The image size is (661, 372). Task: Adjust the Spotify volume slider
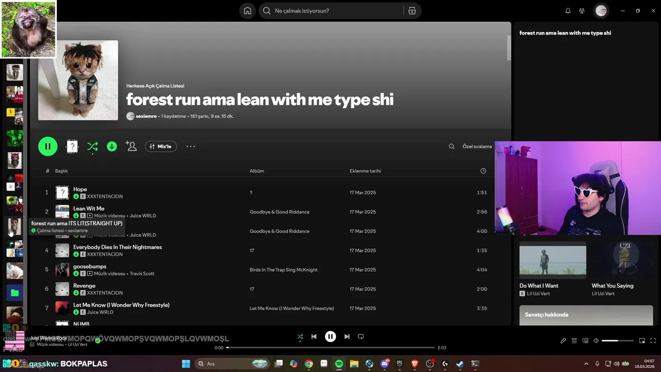pos(618,341)
